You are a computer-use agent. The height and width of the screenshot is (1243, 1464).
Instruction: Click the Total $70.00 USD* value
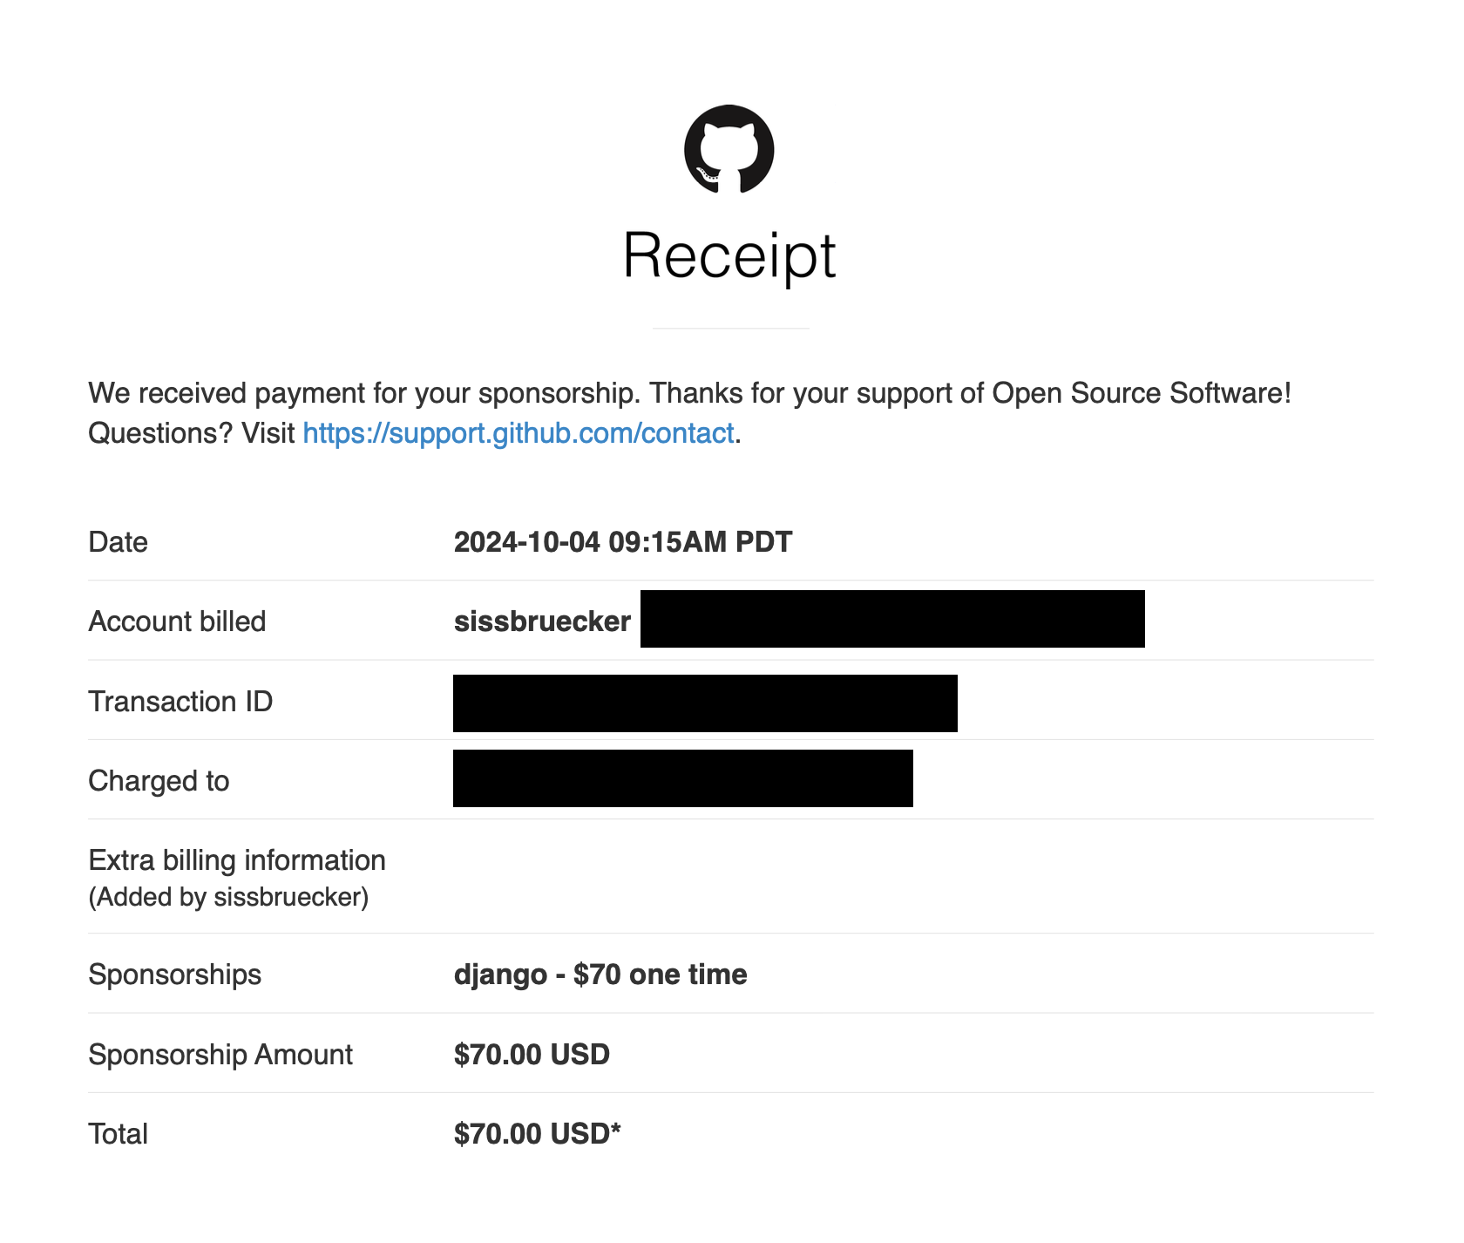537,1134
